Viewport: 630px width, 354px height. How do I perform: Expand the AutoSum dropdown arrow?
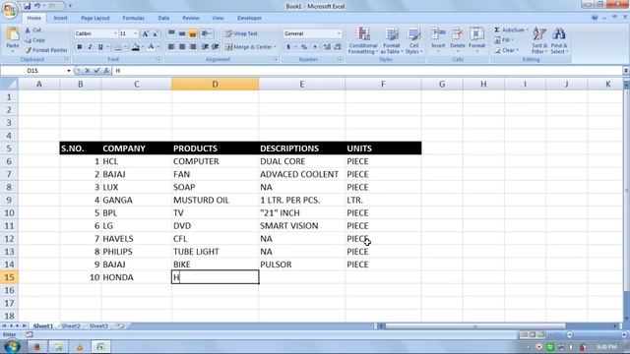tap(528, 30)
